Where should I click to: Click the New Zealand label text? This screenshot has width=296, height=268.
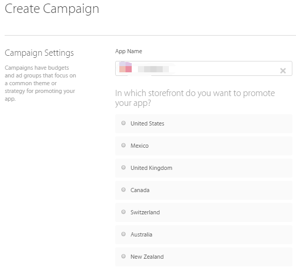tap(147, 257)
